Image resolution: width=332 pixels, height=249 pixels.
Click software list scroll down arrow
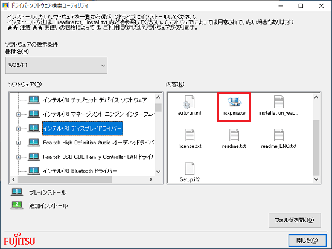pyautogui.click(x=158, y=172)
